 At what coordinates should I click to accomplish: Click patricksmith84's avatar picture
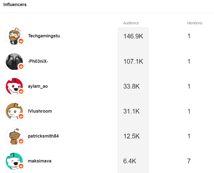[13, 135]
